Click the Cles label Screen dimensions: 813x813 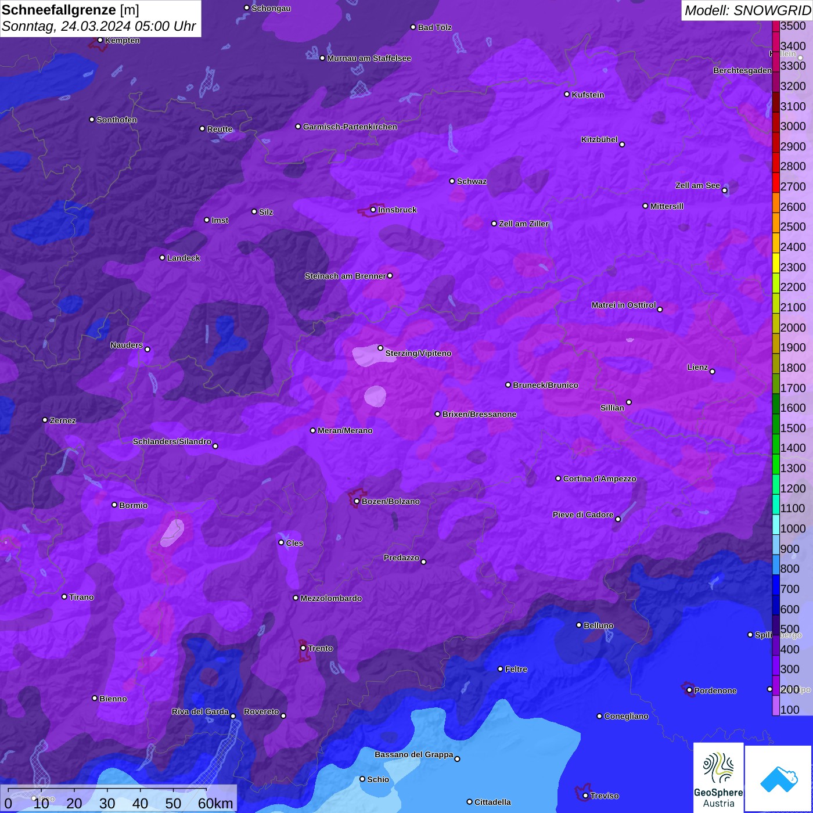[294, 543]
